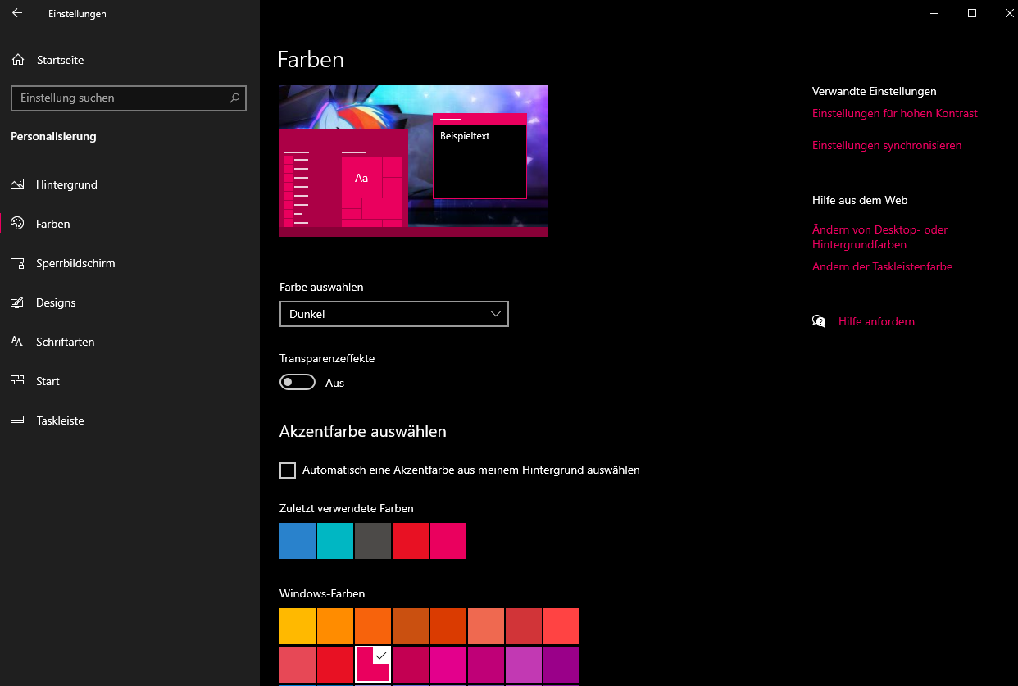Click the Start tiles icon
Image resolution: width=1018 pixels, height=686 pixels.
tap(17, 381)
